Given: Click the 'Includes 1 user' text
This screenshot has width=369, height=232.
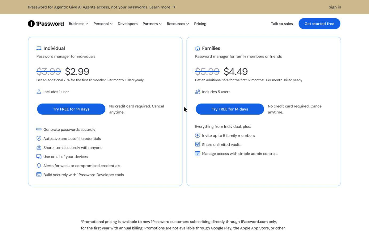Looking at the screenshot, I should coord(56,92).
